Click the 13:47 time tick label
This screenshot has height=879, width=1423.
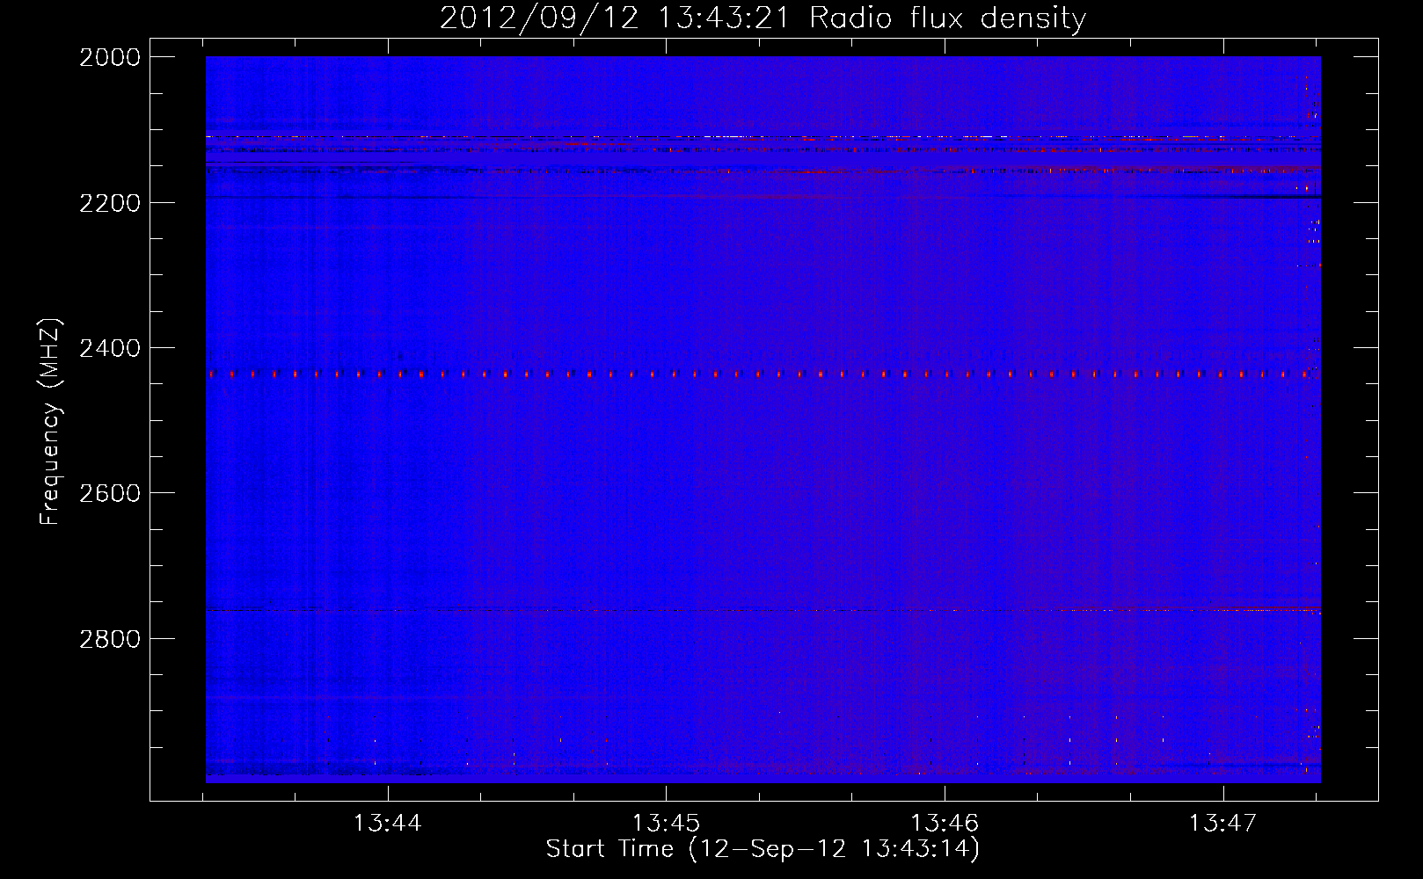1223,824
